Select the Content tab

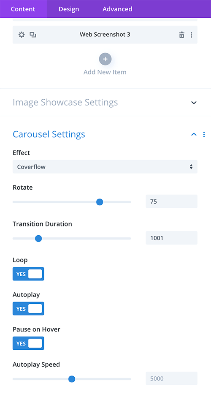pyautogui.click(x=23, y=9)
